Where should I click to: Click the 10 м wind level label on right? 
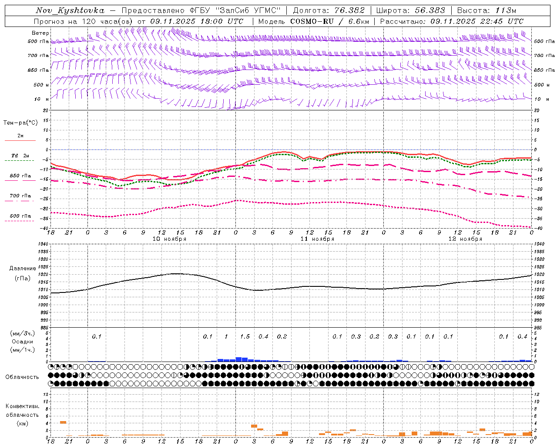point(541,100)
